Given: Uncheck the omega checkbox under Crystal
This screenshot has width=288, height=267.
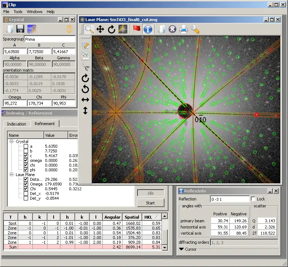Looking at the screenshot, I should [x=26, y=160].
